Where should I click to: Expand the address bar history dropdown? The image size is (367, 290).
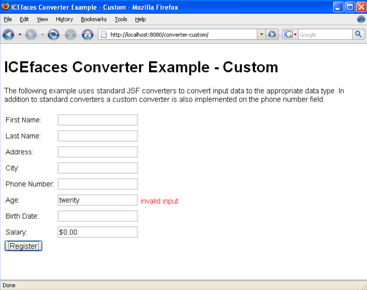[261, 35]
